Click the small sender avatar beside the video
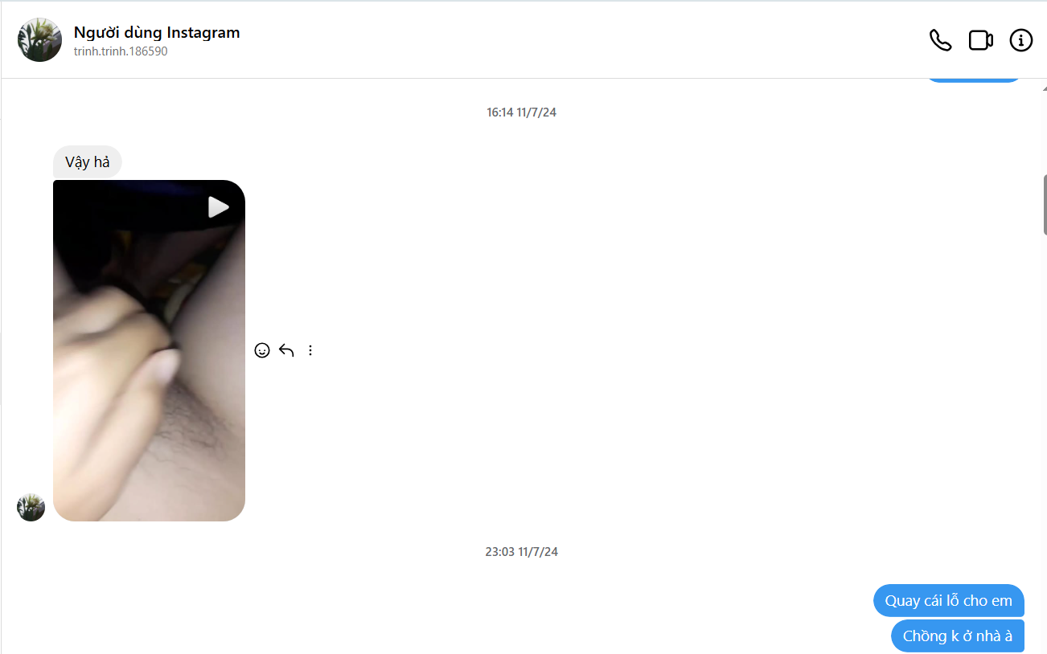Screen dimensions: 1047x654 [31, 507]
